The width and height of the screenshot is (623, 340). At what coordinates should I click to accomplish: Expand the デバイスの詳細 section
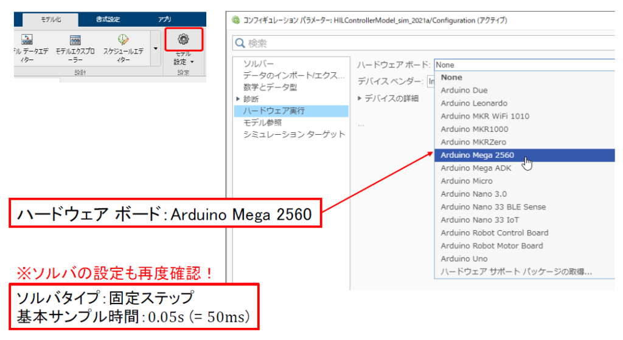tap(359, 98)
